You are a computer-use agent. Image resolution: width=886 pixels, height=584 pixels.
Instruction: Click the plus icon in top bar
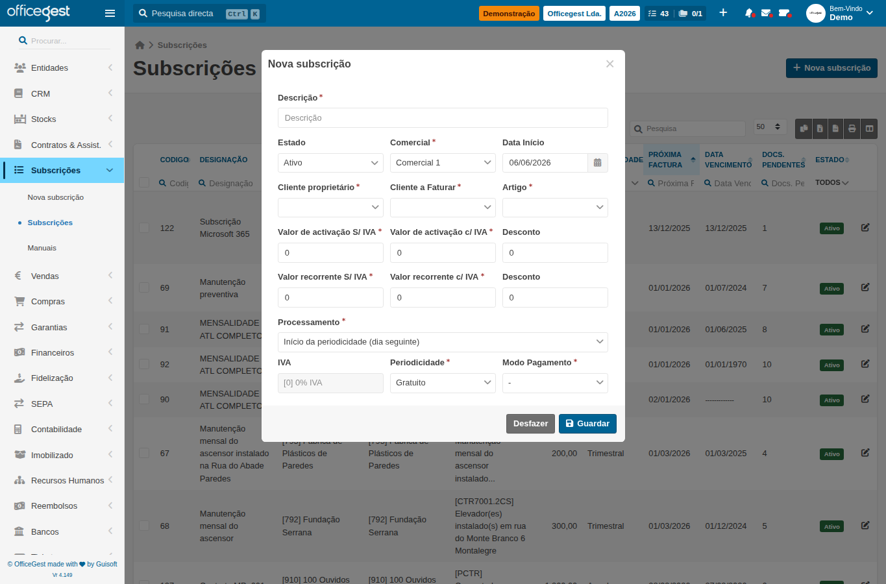pyautogui.click(x=723, y=13)
